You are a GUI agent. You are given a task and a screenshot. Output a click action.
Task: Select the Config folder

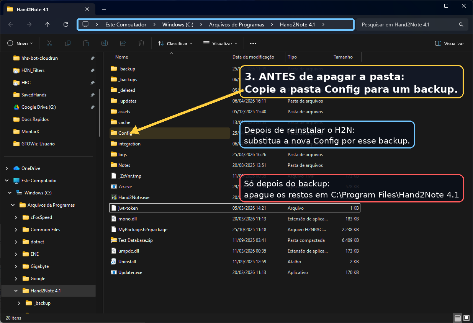pyautogui.click(x=170, y=133)
